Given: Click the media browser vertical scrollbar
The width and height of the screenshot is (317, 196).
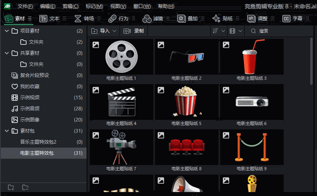Looking at the screenshot, I should pos(311,61).
